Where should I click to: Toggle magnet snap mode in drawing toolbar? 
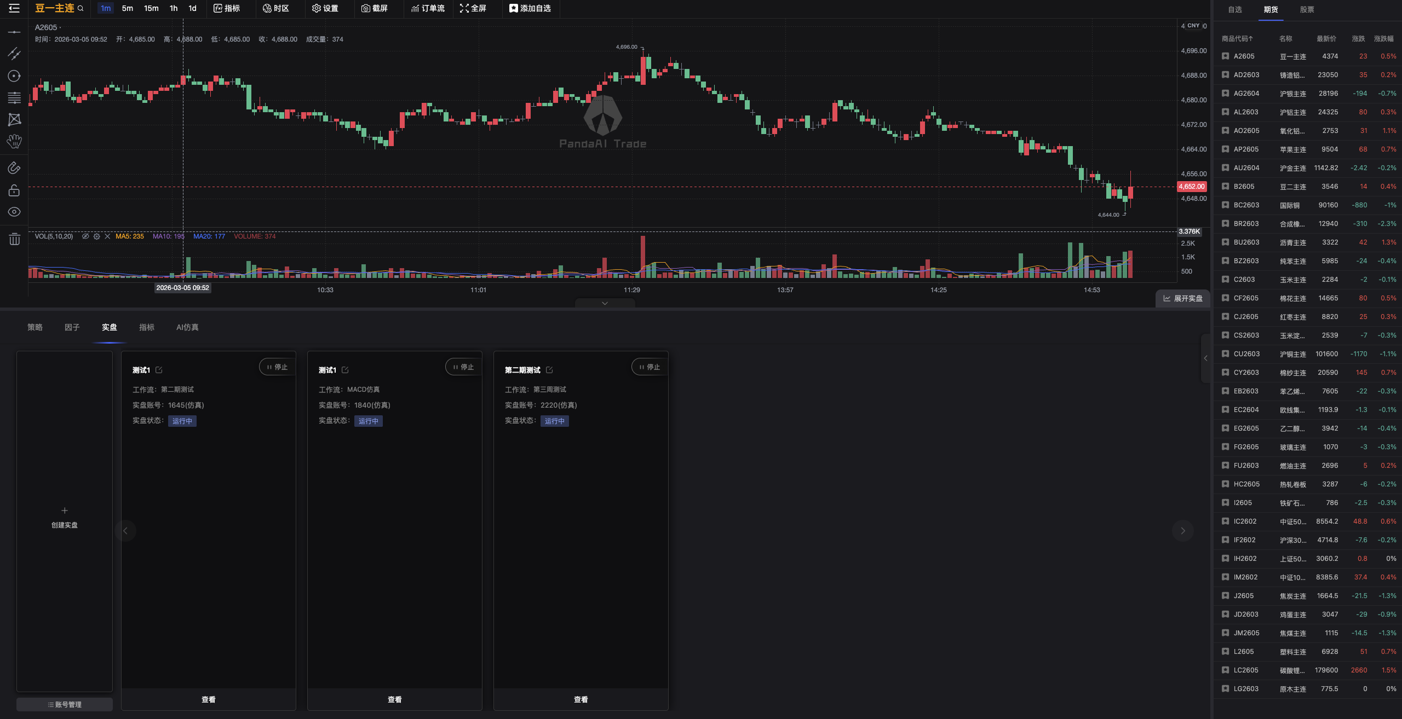pyautogui.click(x=14, y=168)
